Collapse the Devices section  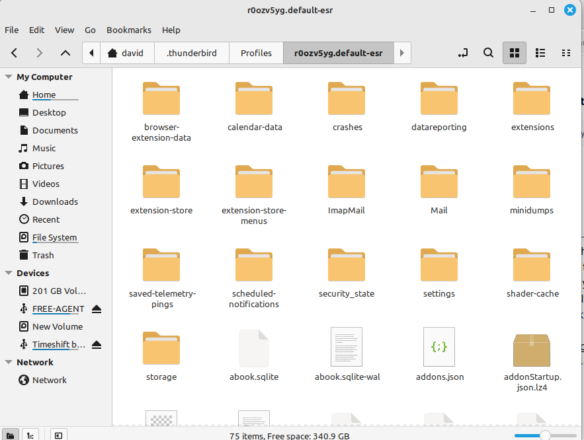click(x=9, y=274)
